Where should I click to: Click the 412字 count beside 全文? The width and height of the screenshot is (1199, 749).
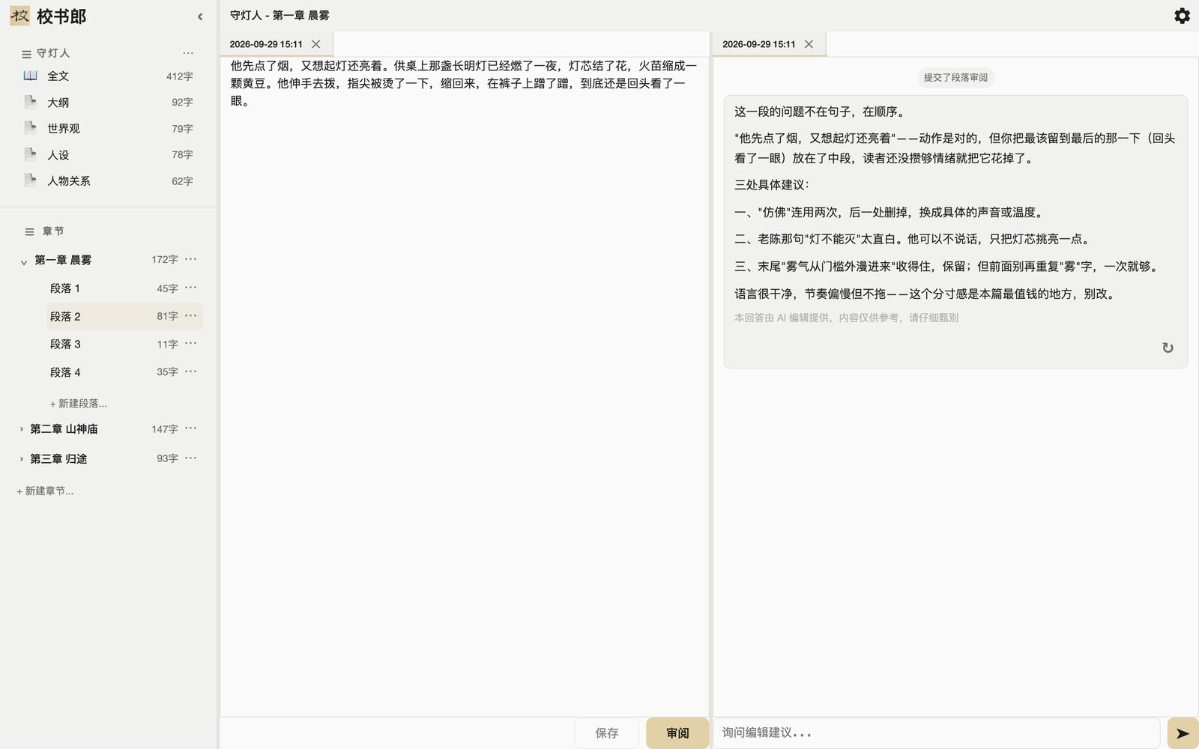coord(180,76)
